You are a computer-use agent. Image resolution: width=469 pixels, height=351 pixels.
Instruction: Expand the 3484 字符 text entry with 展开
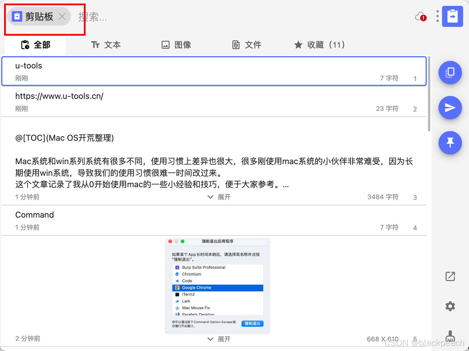tap(219, 197)
